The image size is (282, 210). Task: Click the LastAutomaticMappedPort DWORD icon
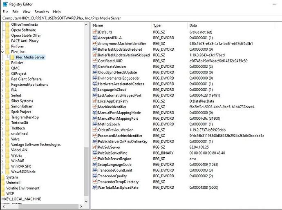click(x=95, y=95)
